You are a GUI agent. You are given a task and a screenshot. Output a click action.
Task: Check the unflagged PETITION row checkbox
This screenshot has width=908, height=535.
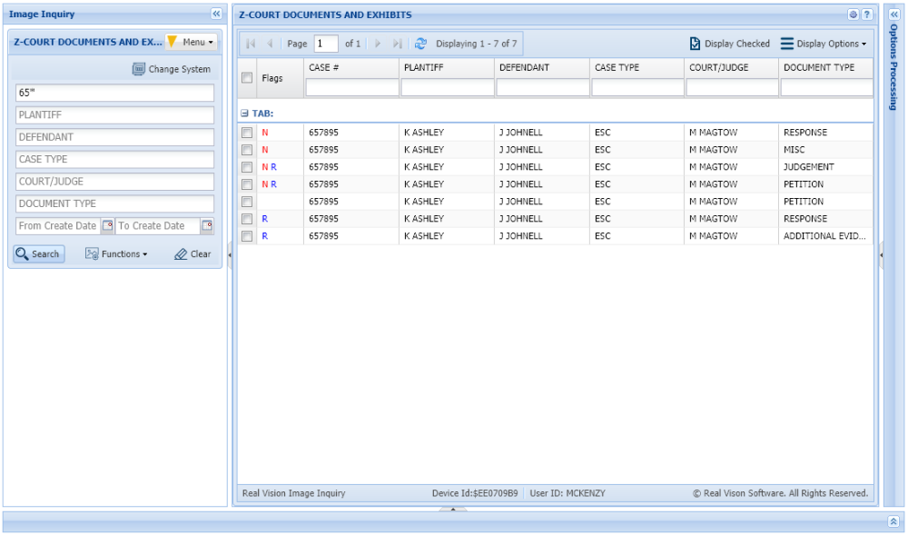tap(247, 202)
